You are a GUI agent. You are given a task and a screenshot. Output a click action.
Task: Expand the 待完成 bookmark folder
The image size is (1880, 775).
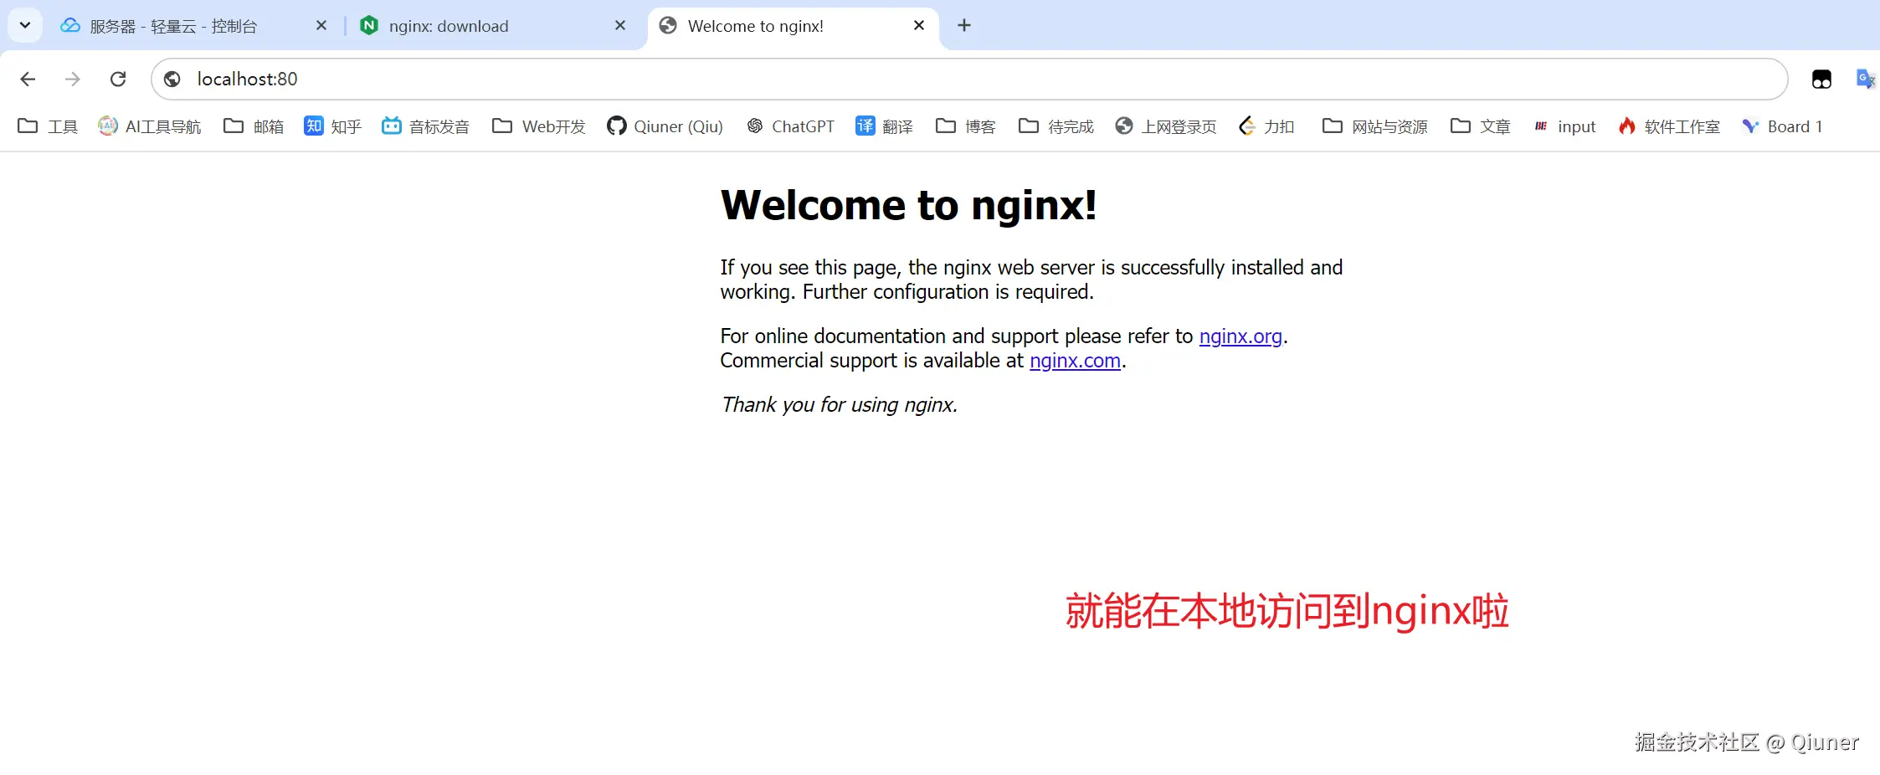pyautogui.click(x=1056, y=126)
